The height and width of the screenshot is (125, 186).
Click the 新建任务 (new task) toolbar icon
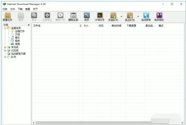coord(8,15)
